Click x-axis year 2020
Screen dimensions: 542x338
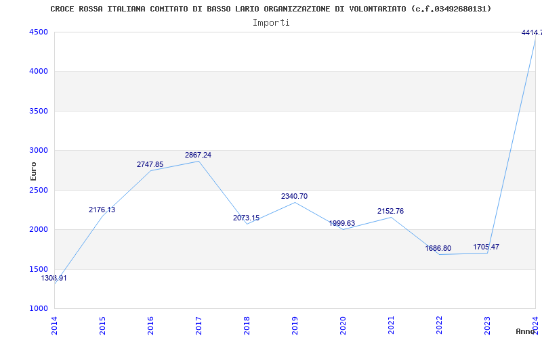tap(343, 325)
